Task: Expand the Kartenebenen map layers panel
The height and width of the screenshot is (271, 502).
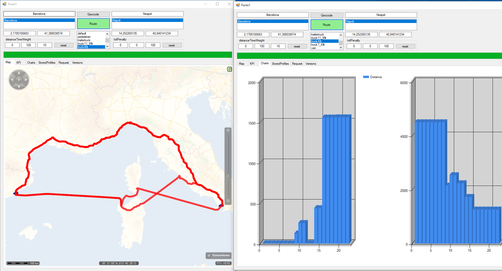Action: tap(219, 255)
